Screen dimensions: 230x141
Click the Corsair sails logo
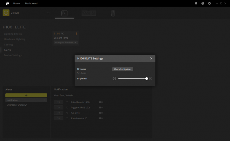8,3
